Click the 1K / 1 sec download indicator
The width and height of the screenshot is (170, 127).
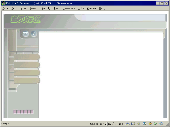tap(115, 124)
